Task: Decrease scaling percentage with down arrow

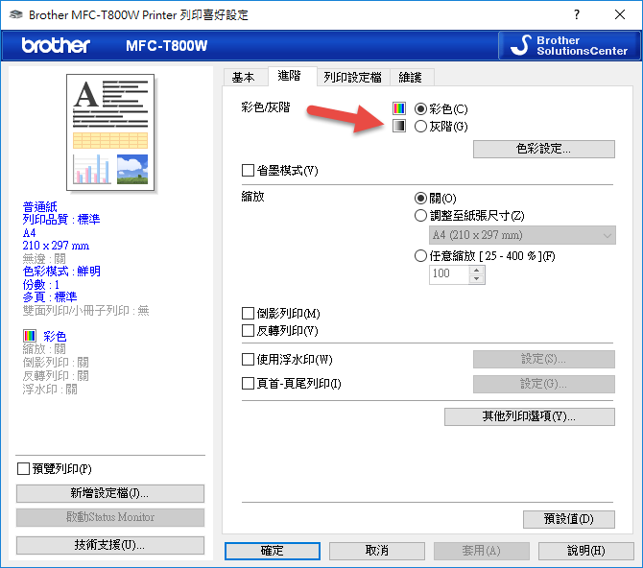Action: 477,279
